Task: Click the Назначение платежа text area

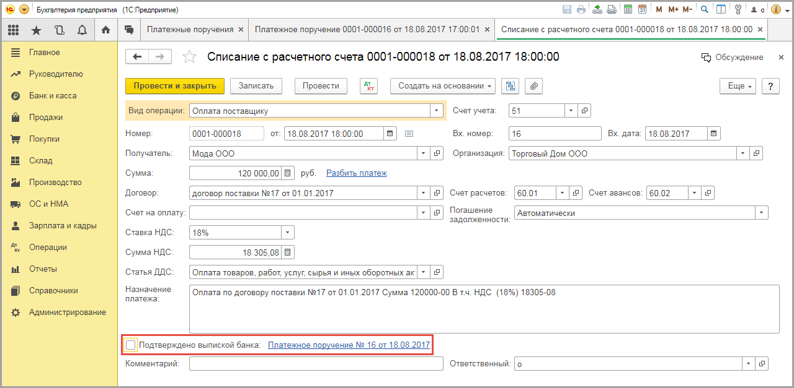Action: pyautogui.click(x=484, y=309)
